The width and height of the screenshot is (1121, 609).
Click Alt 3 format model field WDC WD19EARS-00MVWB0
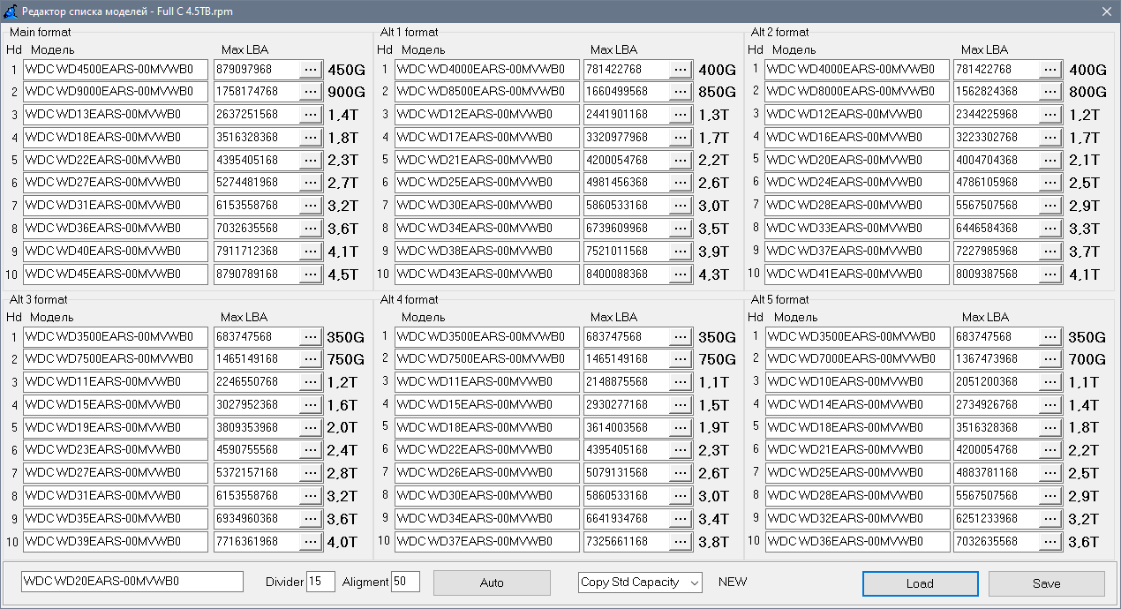point(116,427)
